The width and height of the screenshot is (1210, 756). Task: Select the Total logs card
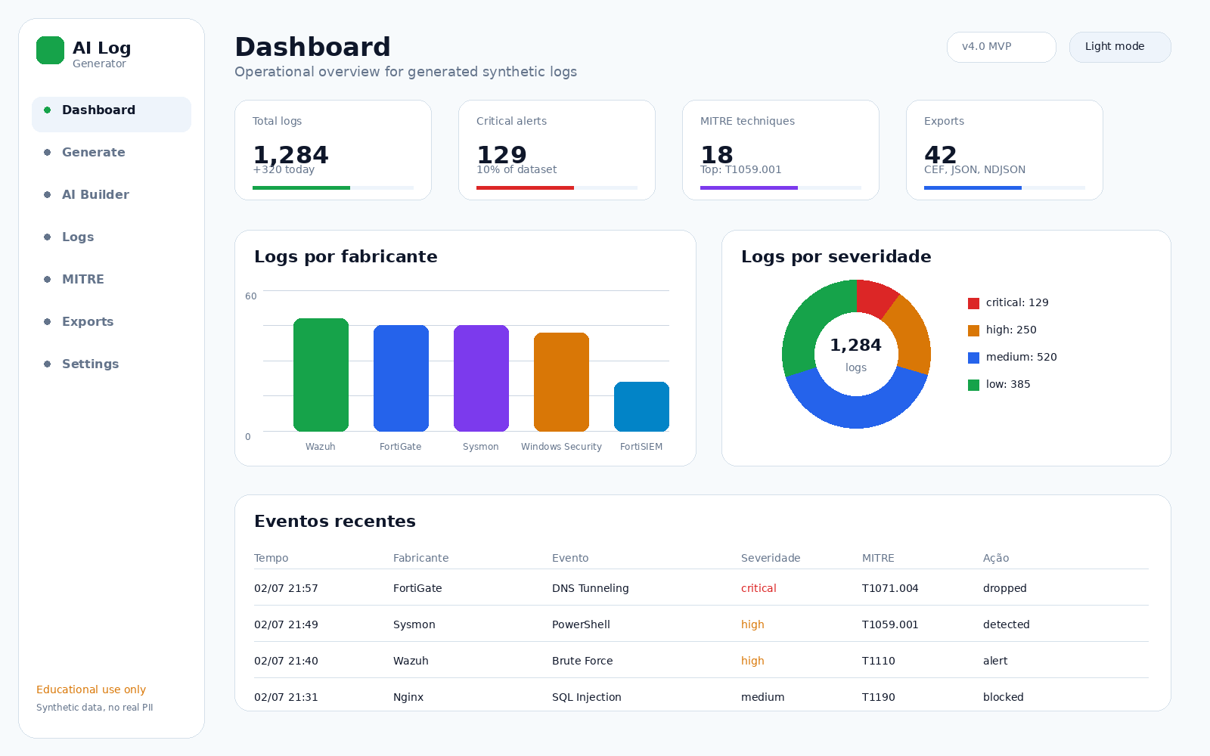pos(333,150)
